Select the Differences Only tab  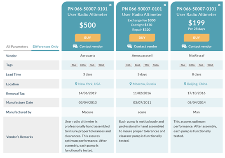click(x=45, y=47)
